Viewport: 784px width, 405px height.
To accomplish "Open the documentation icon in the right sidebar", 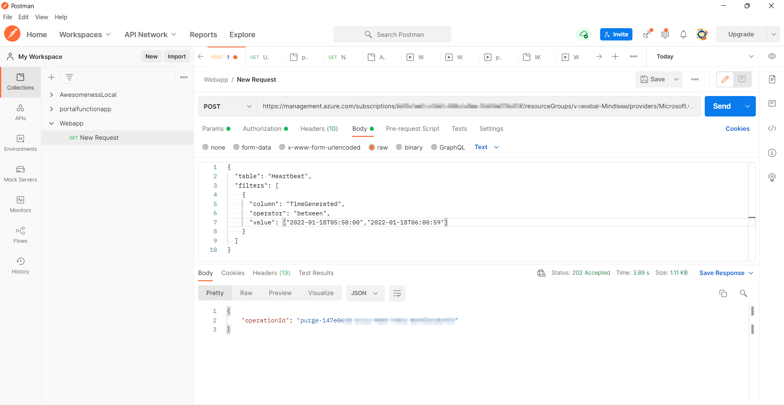I will pos(772,79).
